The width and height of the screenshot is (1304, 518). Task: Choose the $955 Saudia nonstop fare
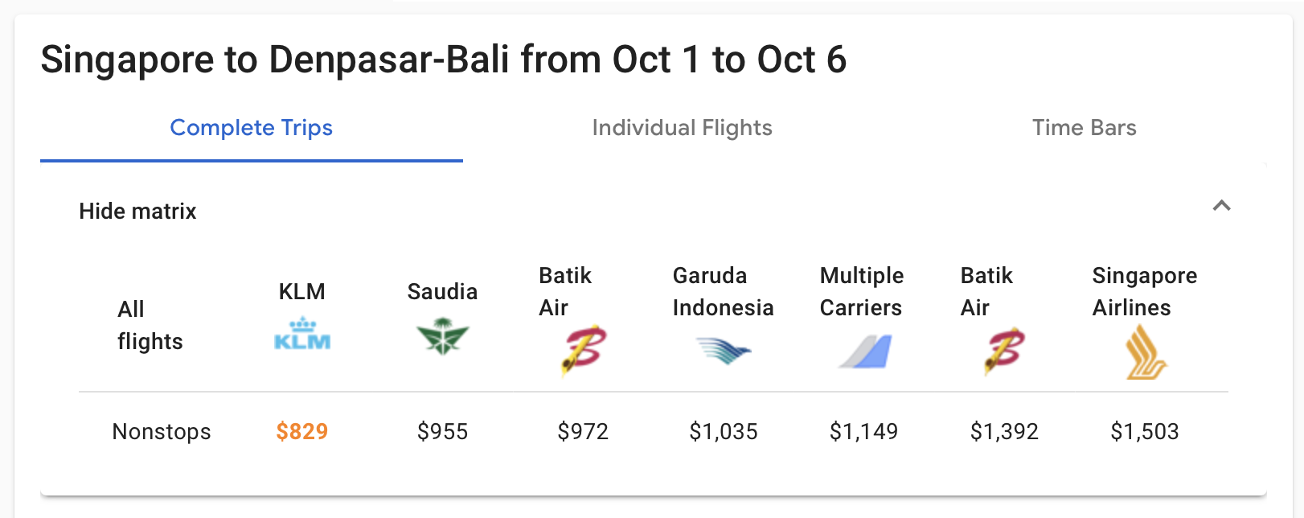point(442,432)
